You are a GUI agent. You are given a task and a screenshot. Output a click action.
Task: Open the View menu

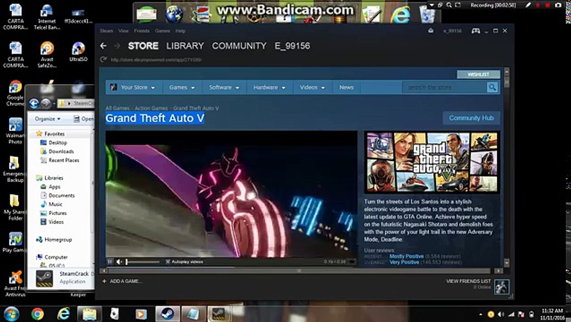tap(124, 31)
